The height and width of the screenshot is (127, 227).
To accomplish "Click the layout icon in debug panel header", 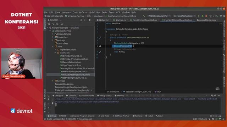I will (x=212, y=96).
